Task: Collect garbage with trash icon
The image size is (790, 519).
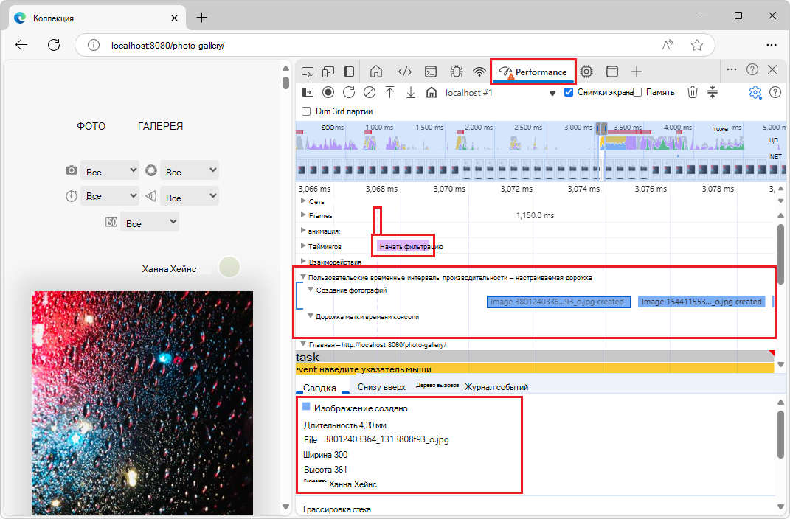Action: pyautogui.click(x=693, y=92)
